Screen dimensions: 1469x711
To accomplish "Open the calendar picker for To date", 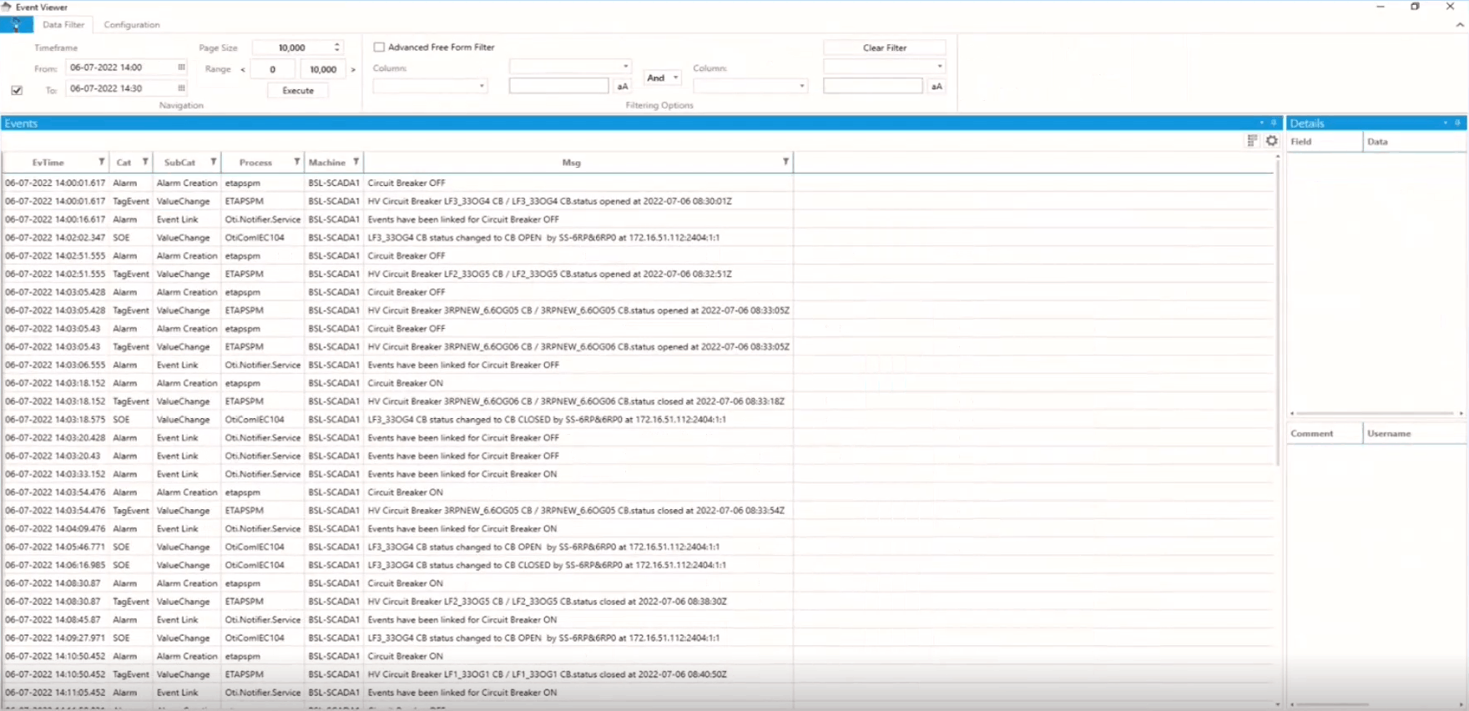I will click(x=181, y=88).
